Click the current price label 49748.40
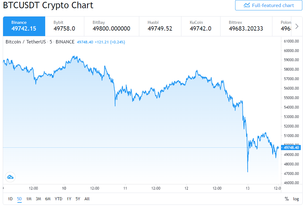306x207 pixels. 291,148
